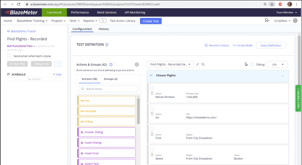The width and height of the screenshot is (302, 165).
Task: Click the actions list scrollbar
Action: coord(138,111)
